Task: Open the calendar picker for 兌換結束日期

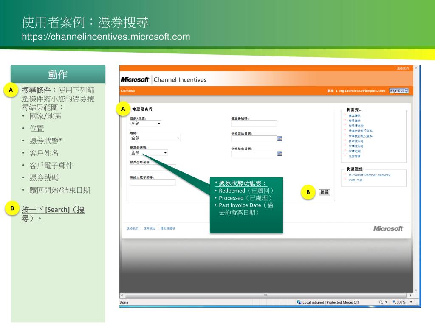Action: click(280, 154)
